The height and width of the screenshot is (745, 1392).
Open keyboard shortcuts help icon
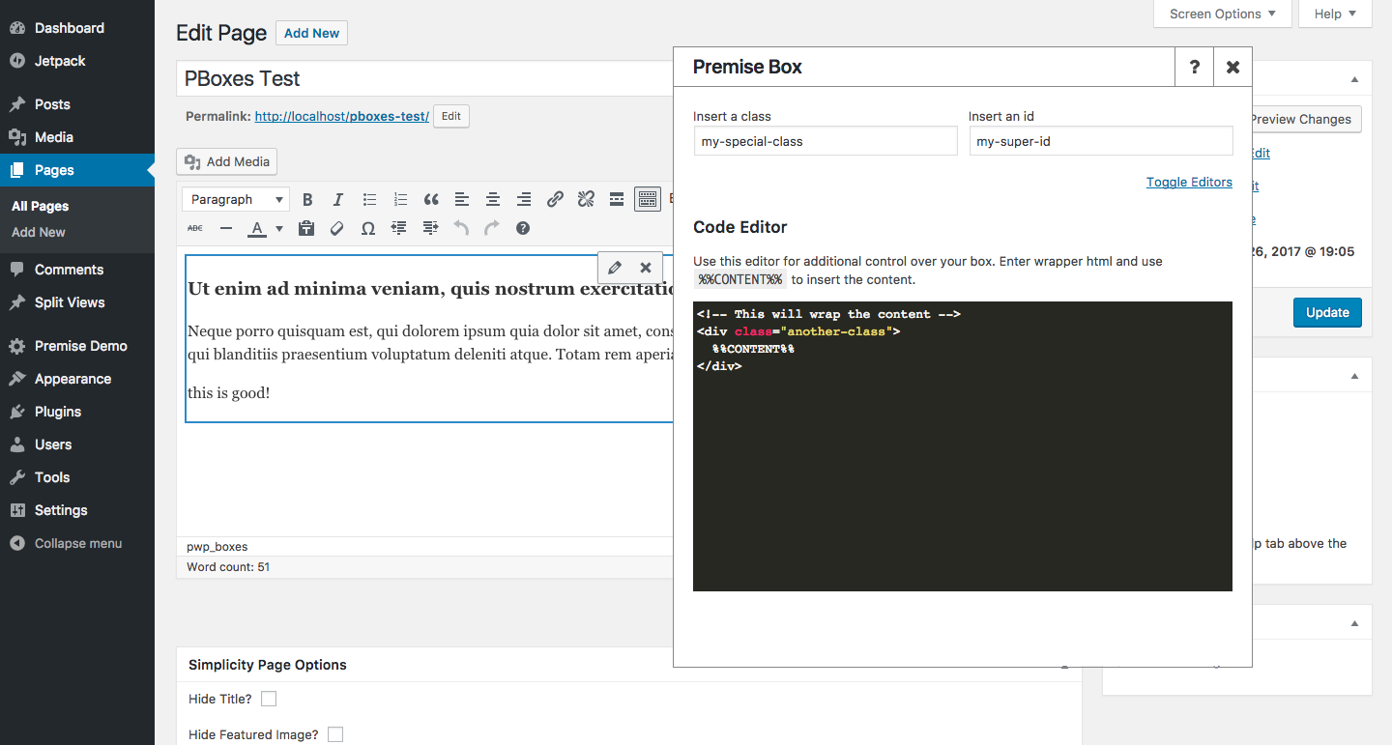(x=523, y=228)
